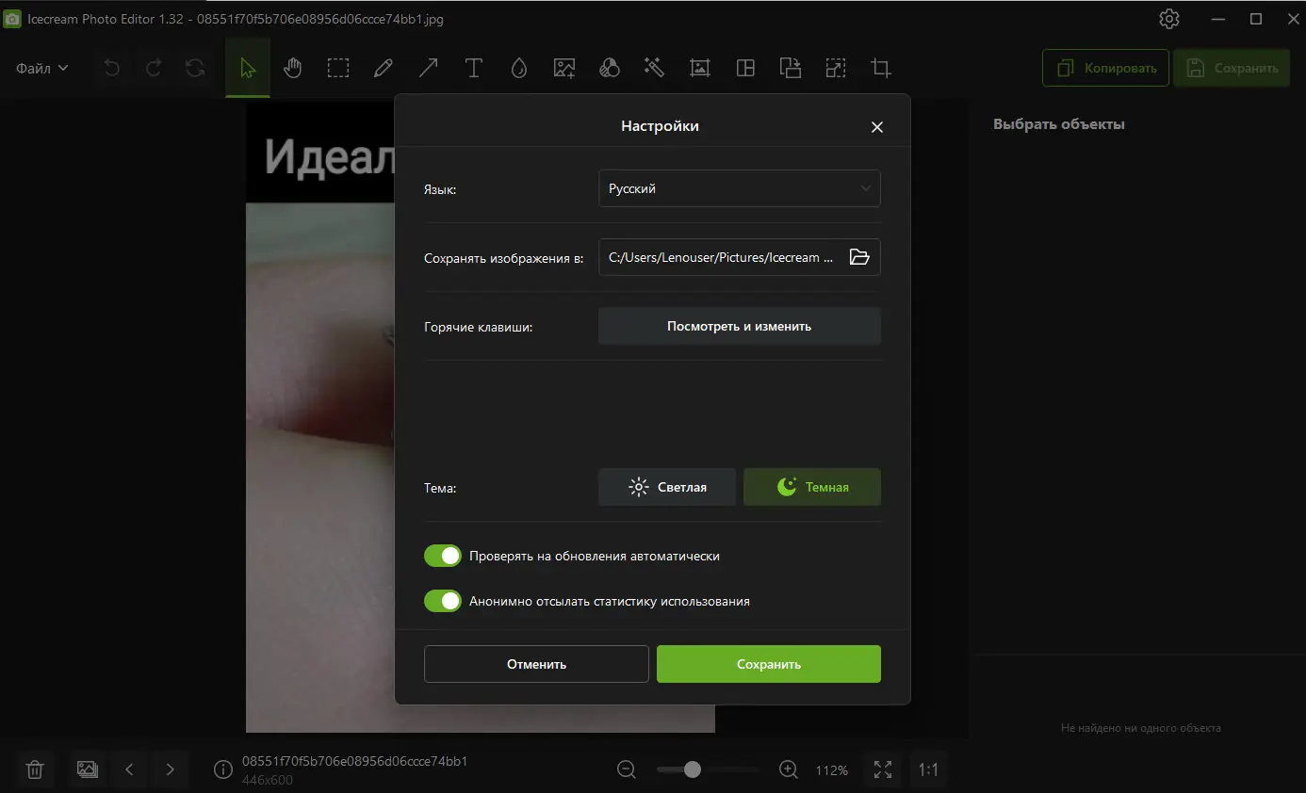Image resolution: width=1306 pixels, height=793 pixels.
Task: Open the frame tool
Action: tap(699, 68)
